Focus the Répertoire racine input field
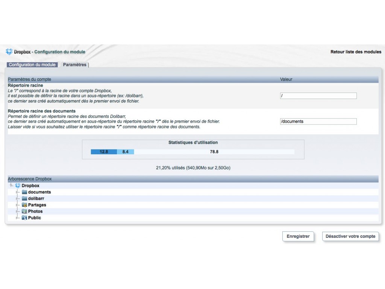Image resolution: width=385 pixels, height=289 pixels. tap(318, 96)
